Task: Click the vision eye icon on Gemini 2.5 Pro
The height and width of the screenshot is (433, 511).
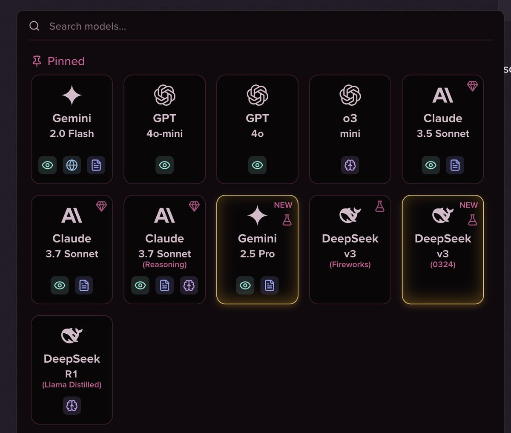Action: tap(245, 285)
